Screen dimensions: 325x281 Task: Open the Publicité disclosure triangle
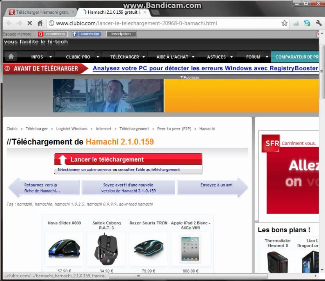point(182,77)
